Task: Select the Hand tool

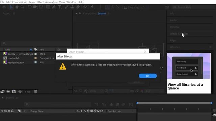Action: point(17,7)
